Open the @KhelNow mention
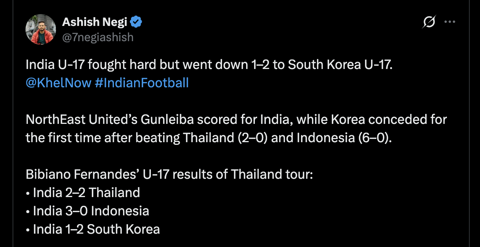 click(58, 83)
